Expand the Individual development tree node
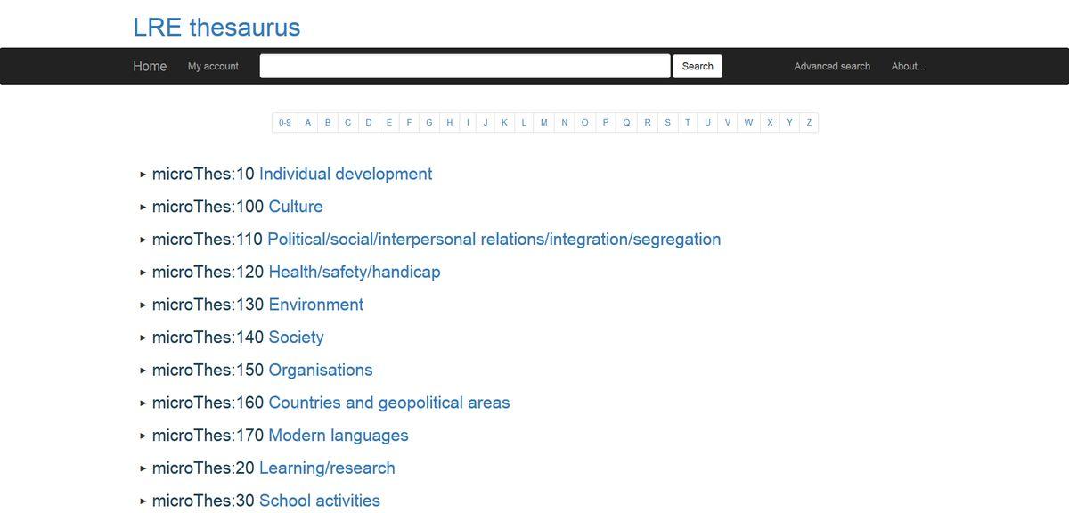Image resolution: width=1069 pixels, height=513 pixels. pyautogui.click(x=143, y=175)
